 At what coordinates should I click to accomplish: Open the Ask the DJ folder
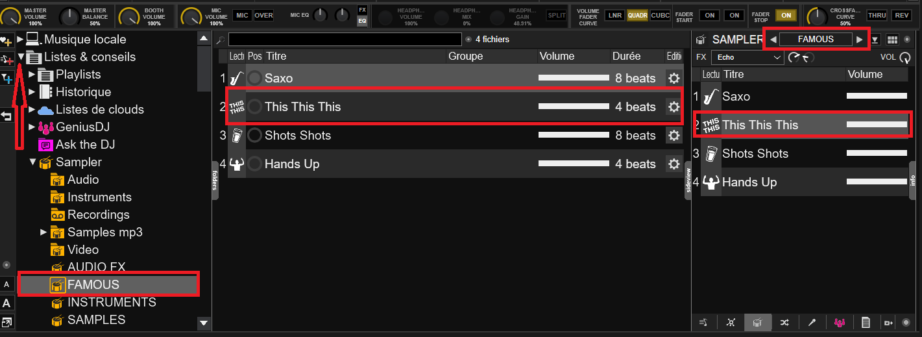pos(85,145)
